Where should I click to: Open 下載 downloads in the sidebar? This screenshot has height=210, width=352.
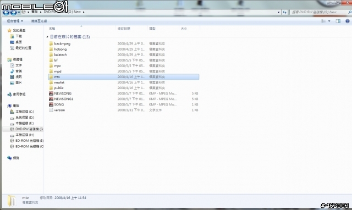coord(16,36)
